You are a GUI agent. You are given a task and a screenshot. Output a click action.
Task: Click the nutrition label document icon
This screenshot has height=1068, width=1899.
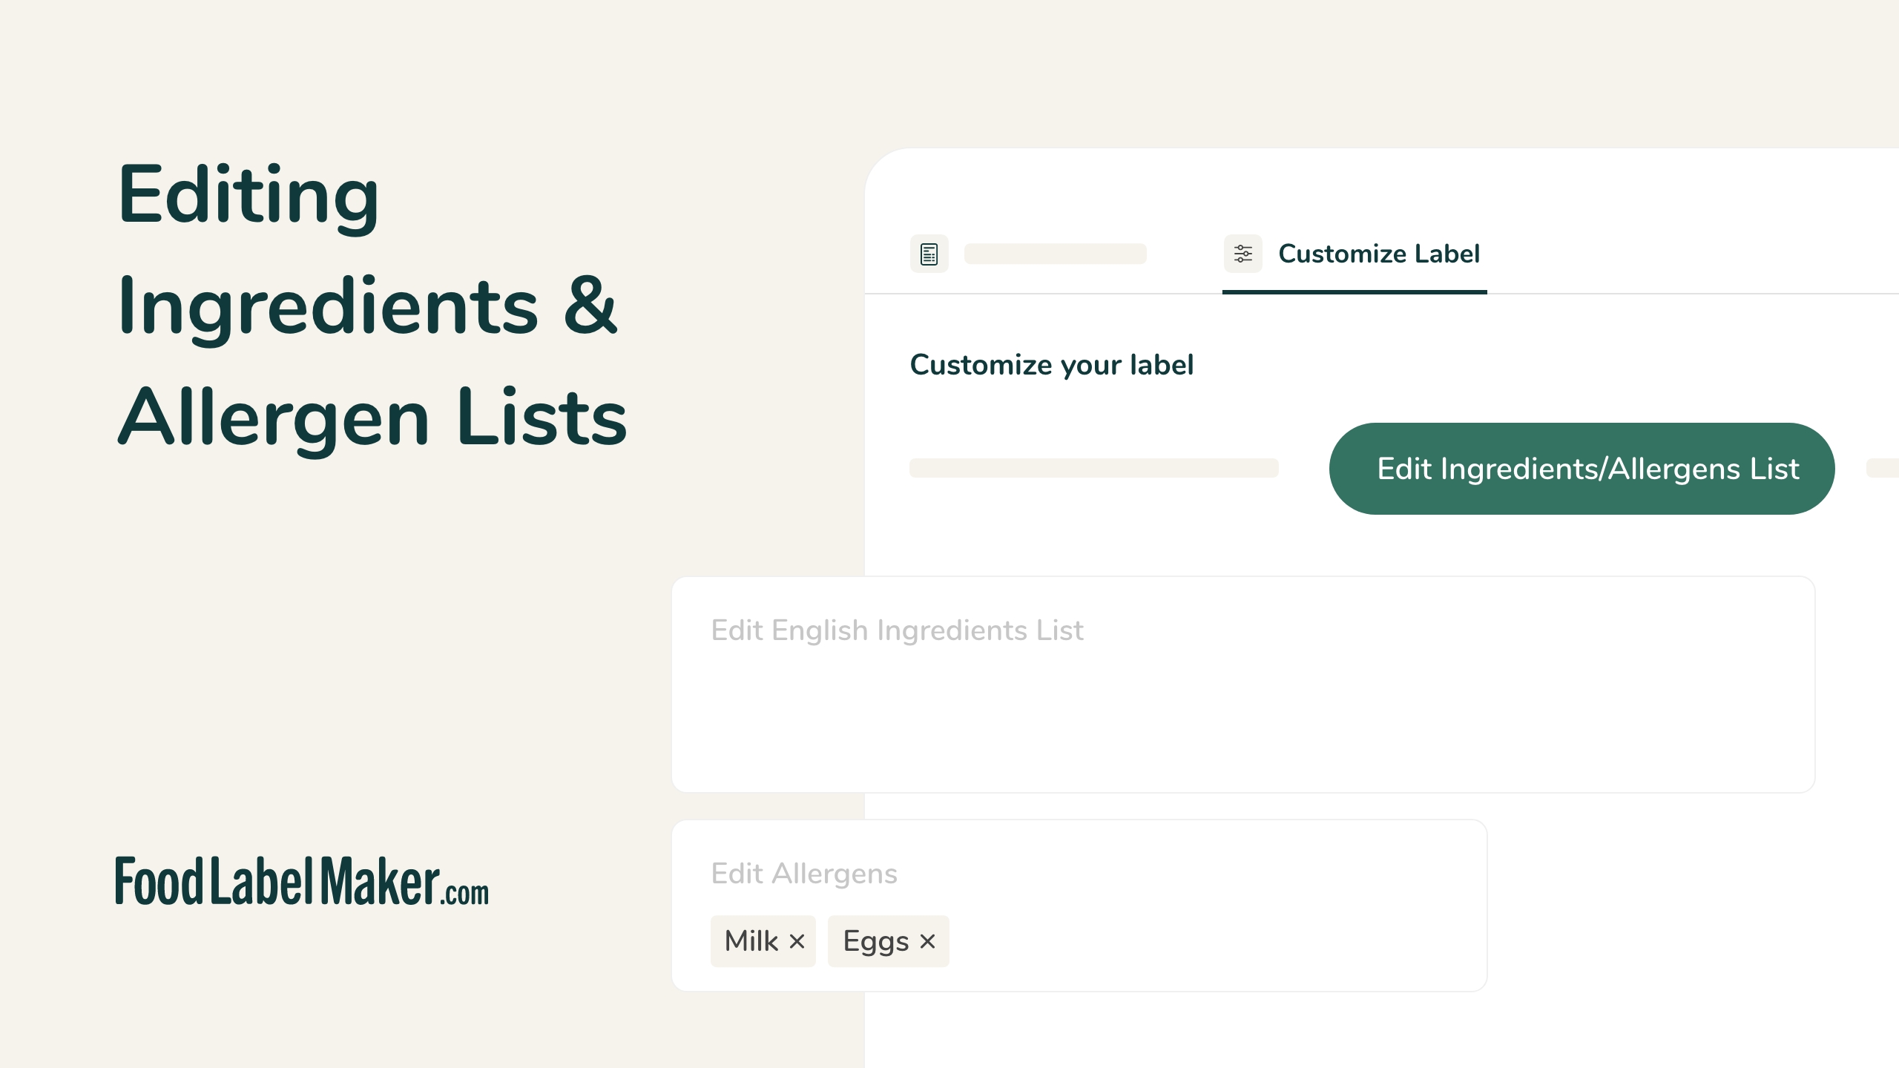[x=929, y=254]
